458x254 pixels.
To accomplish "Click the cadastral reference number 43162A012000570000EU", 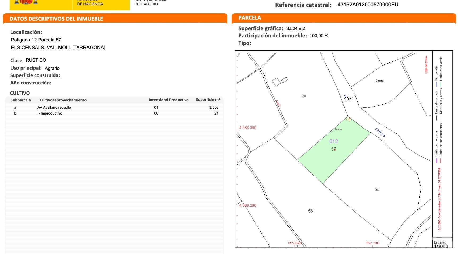I will click(x=368, y=5).
